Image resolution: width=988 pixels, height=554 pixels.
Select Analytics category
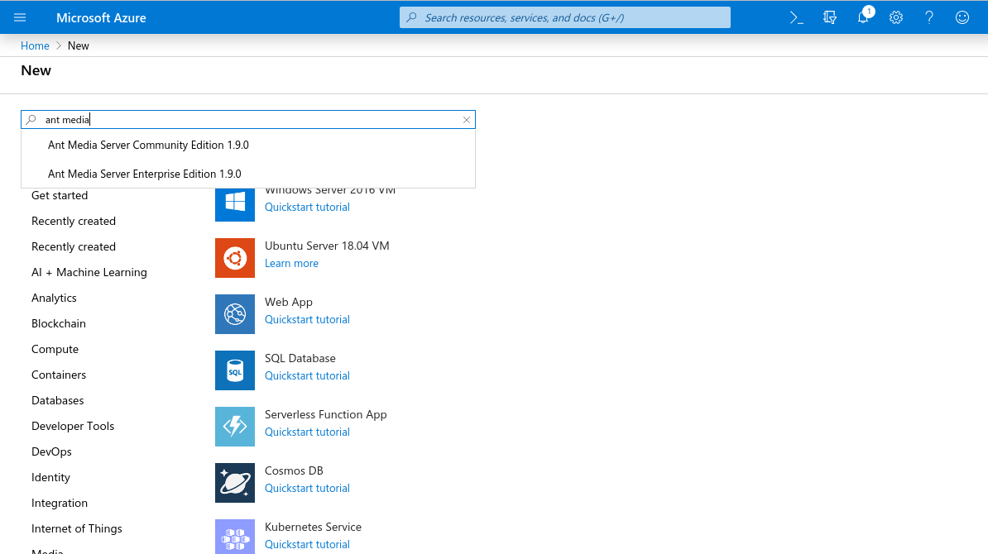point(54,298)
